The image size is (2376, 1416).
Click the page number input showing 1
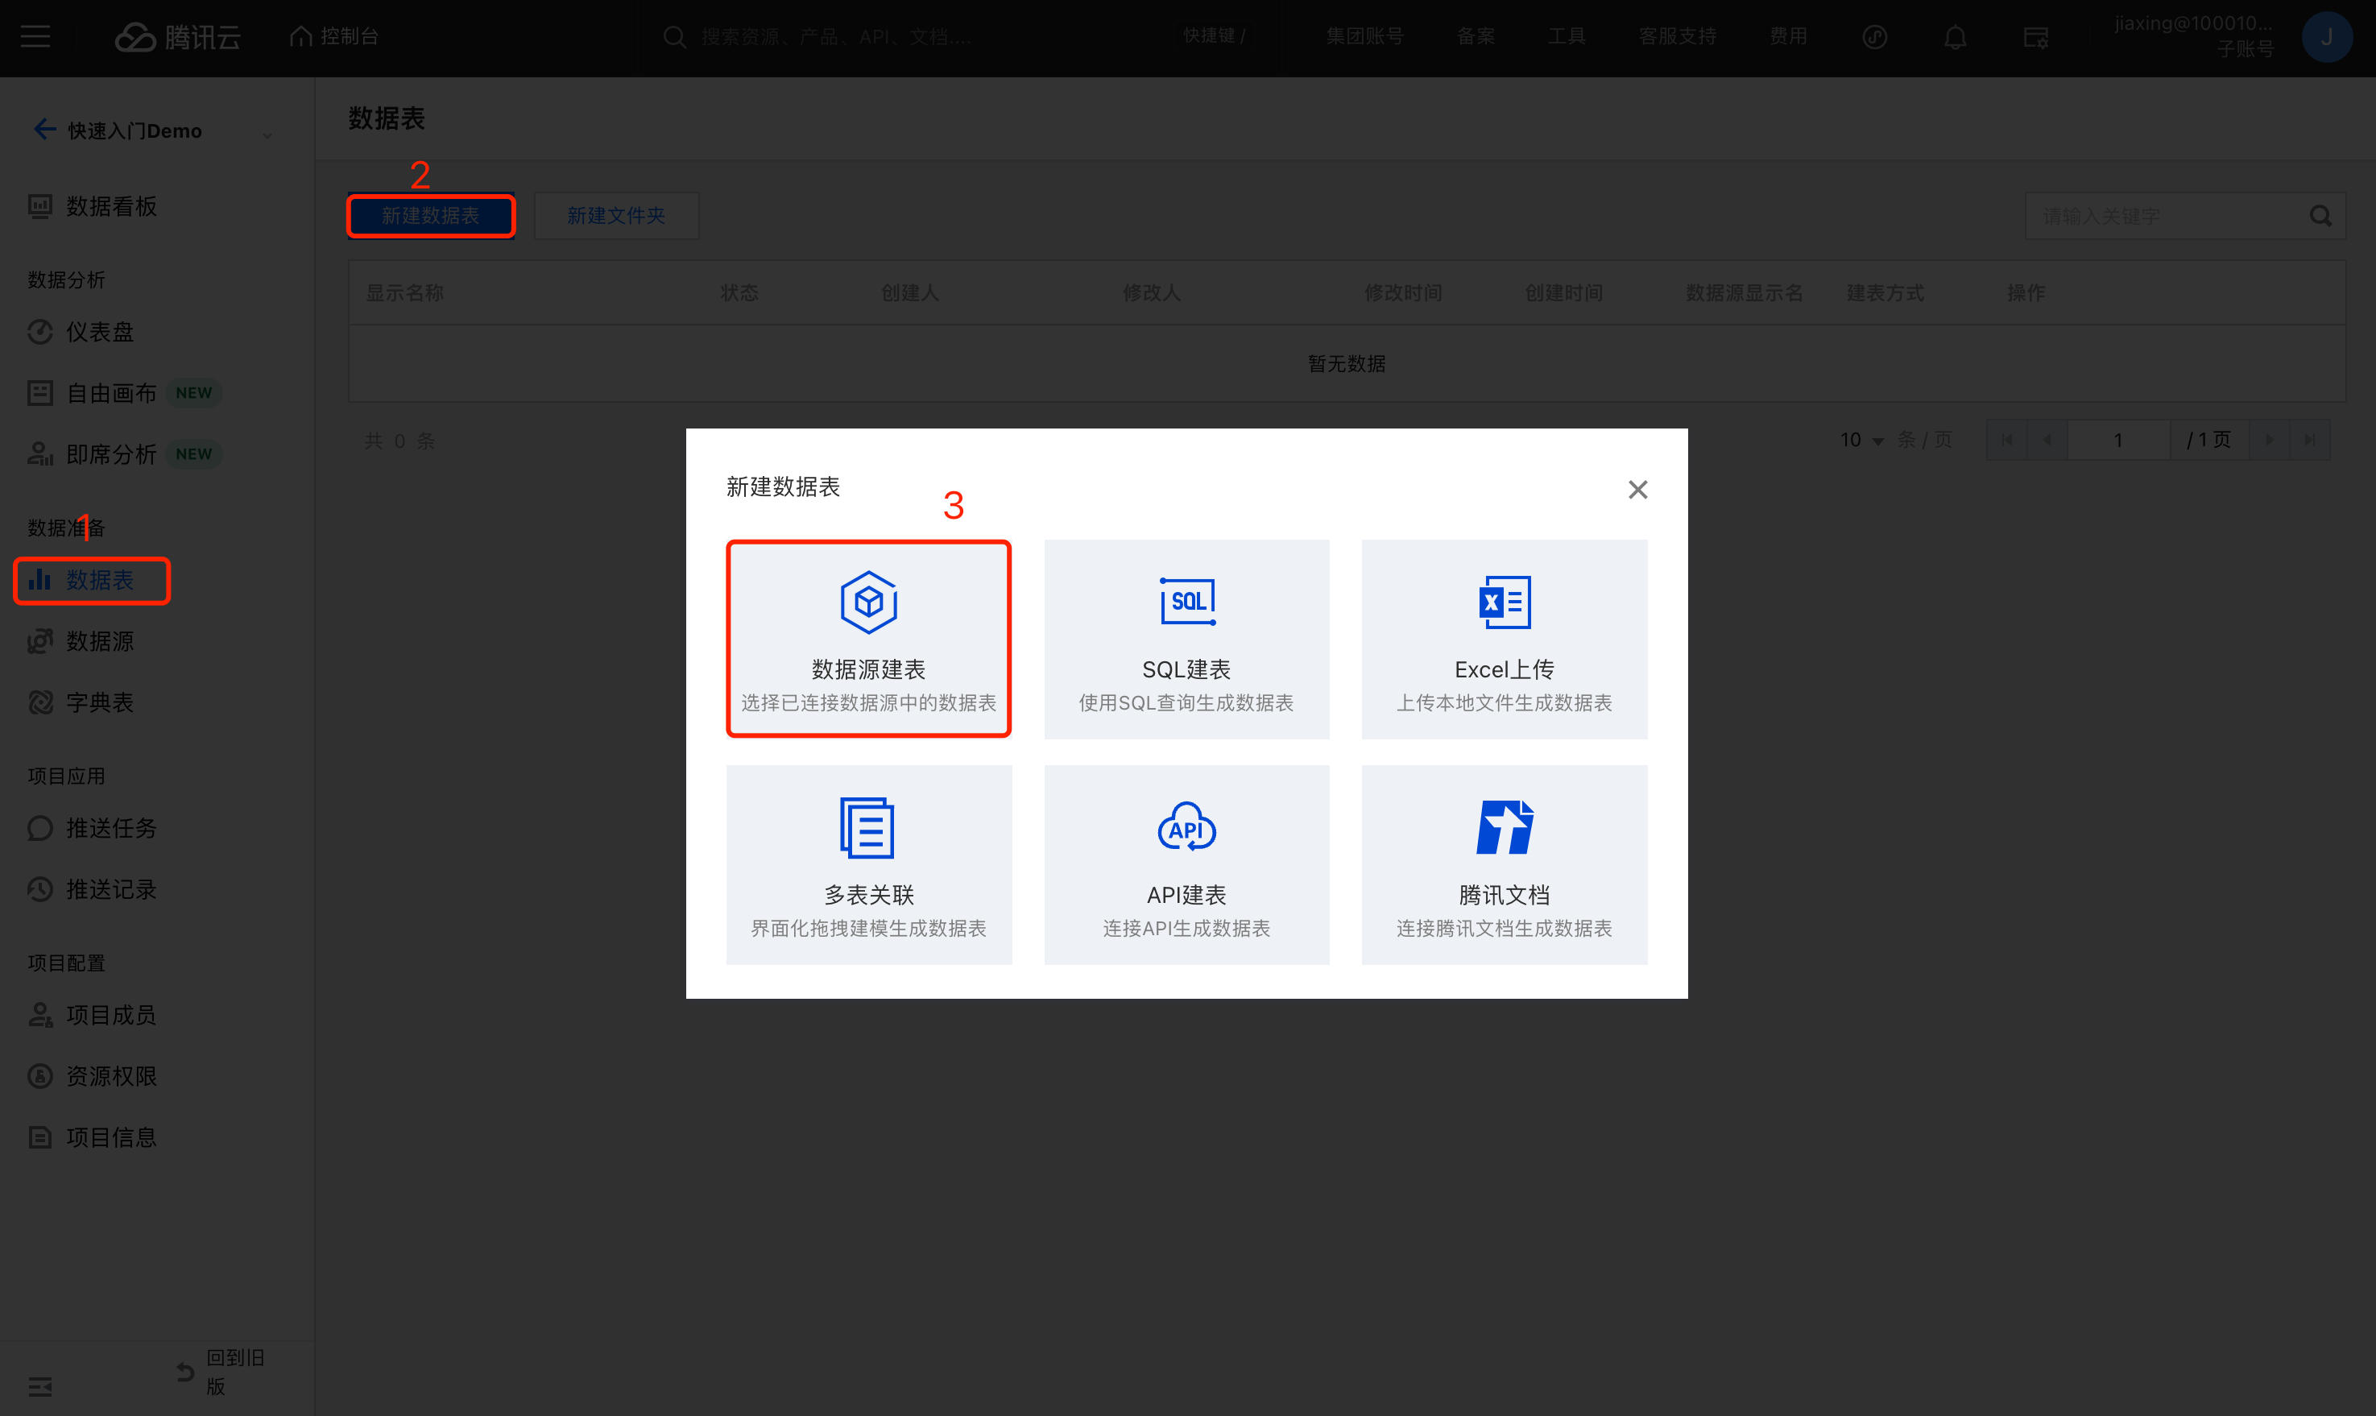click(x=2118, y=440)
